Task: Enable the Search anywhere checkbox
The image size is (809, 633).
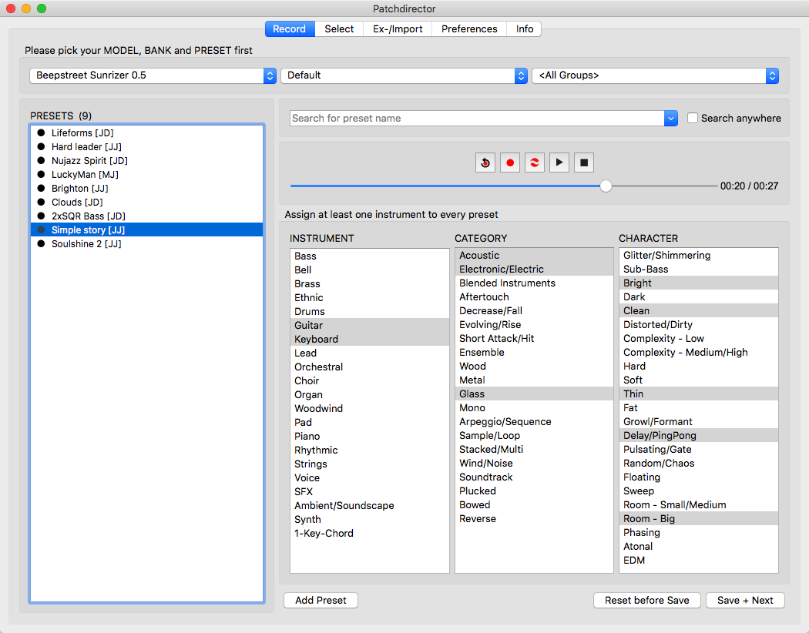Action: 693,118
